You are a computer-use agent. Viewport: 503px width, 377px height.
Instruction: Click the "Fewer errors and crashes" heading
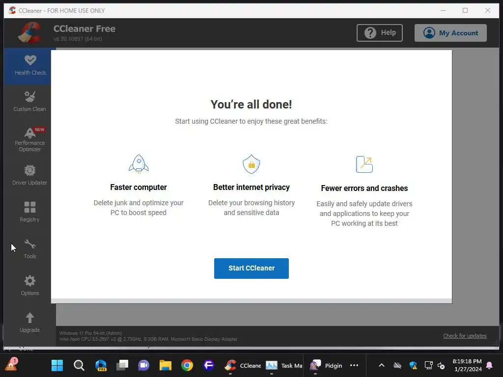click(x=364, y=188)
